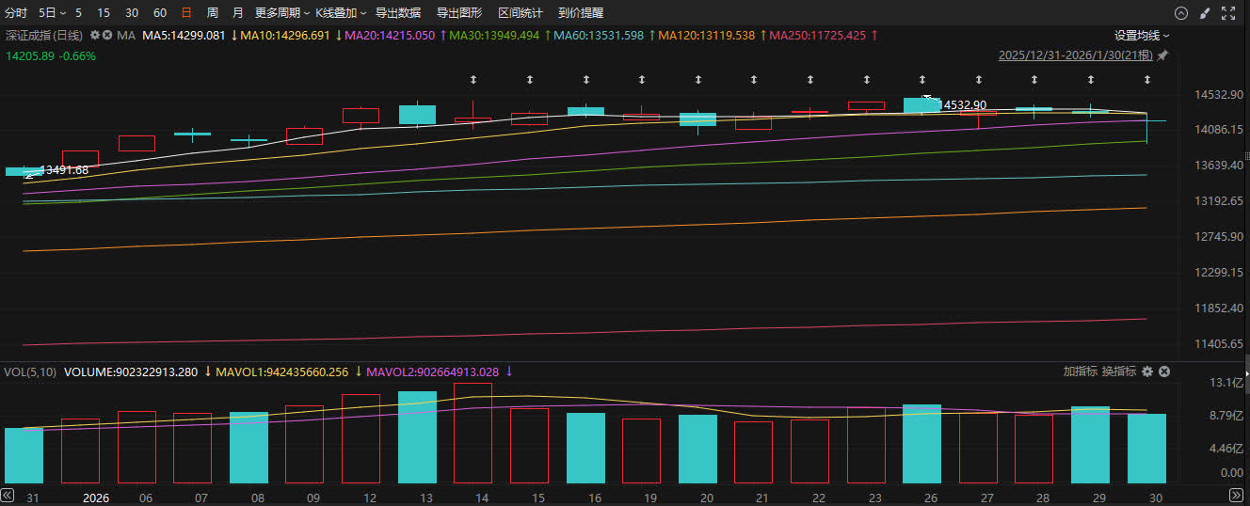The width and height of the screenshot is (1250, 506).
Task: Select the 60-minute period
Action: click(160, 13)
